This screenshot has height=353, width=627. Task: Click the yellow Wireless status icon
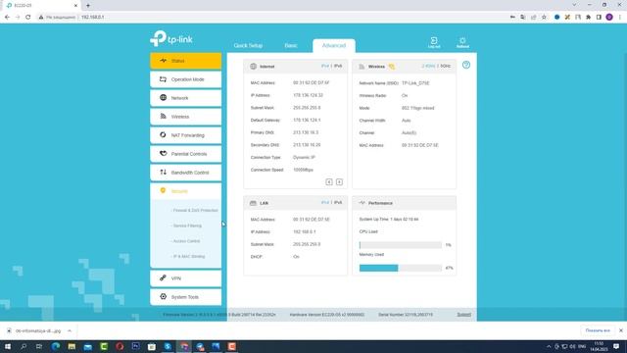pos(392,67)
